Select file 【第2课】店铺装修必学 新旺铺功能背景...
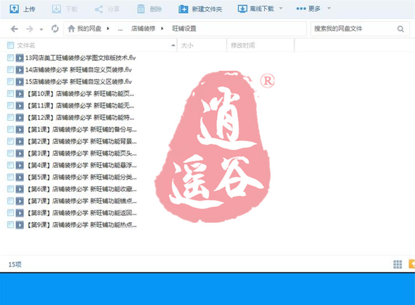Screen dimensions: 415x305 pyautogui.click(x=81, y=141)
